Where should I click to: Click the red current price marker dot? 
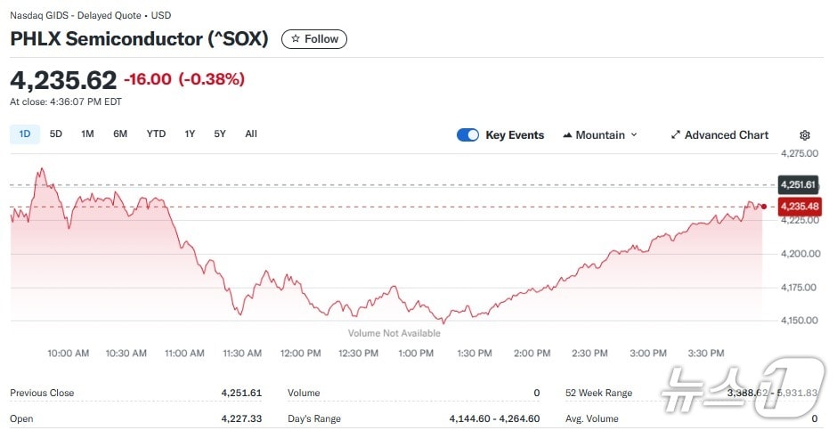(x=764, y=207)
